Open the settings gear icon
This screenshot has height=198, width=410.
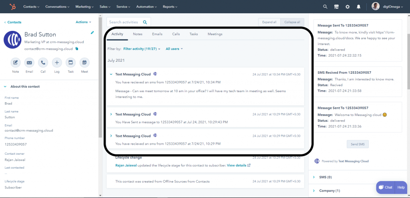coord(348,7)
